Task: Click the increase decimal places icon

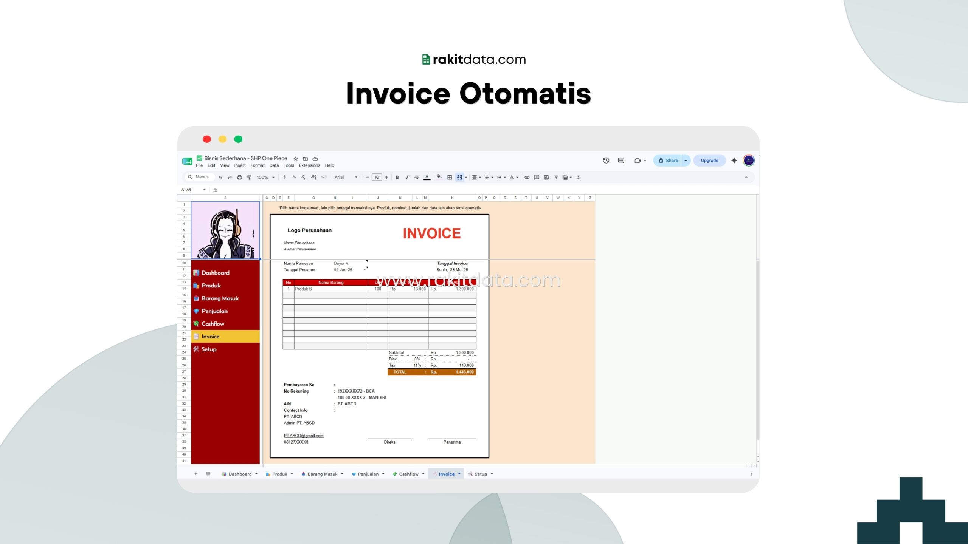Action: tap(314, 177)
